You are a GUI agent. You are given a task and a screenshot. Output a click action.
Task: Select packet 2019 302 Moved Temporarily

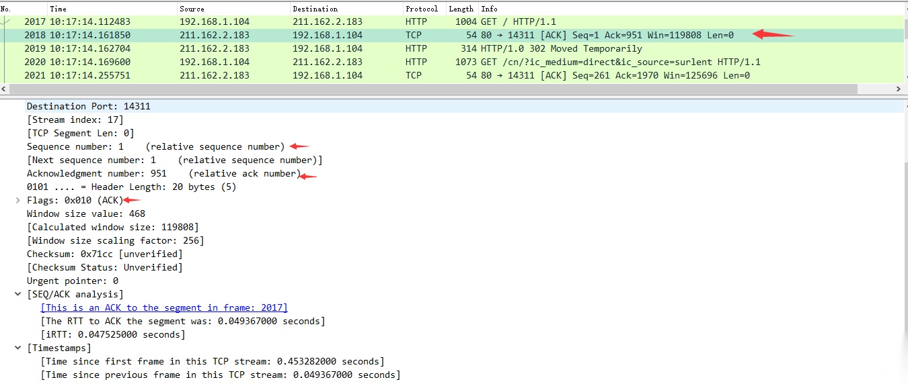click(452, 48)
